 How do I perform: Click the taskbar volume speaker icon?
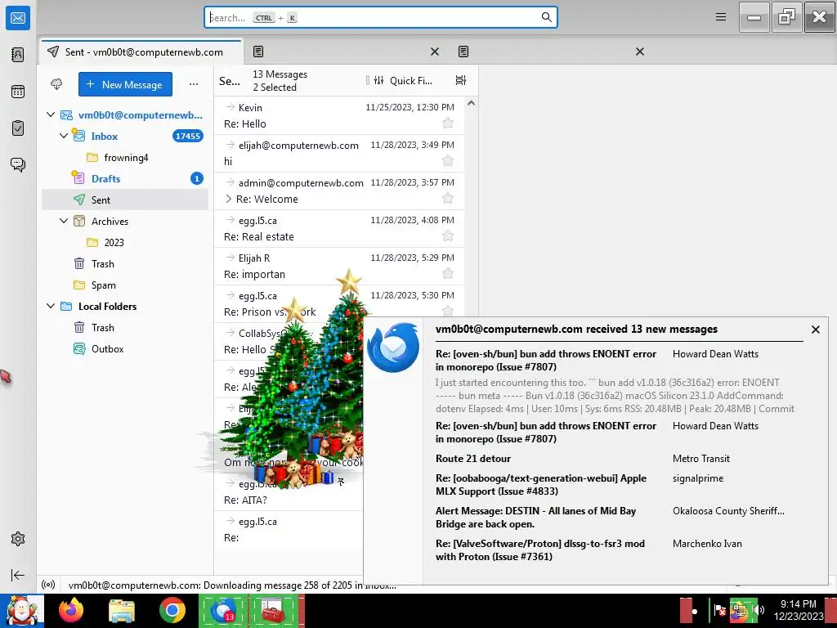point(758,610)
